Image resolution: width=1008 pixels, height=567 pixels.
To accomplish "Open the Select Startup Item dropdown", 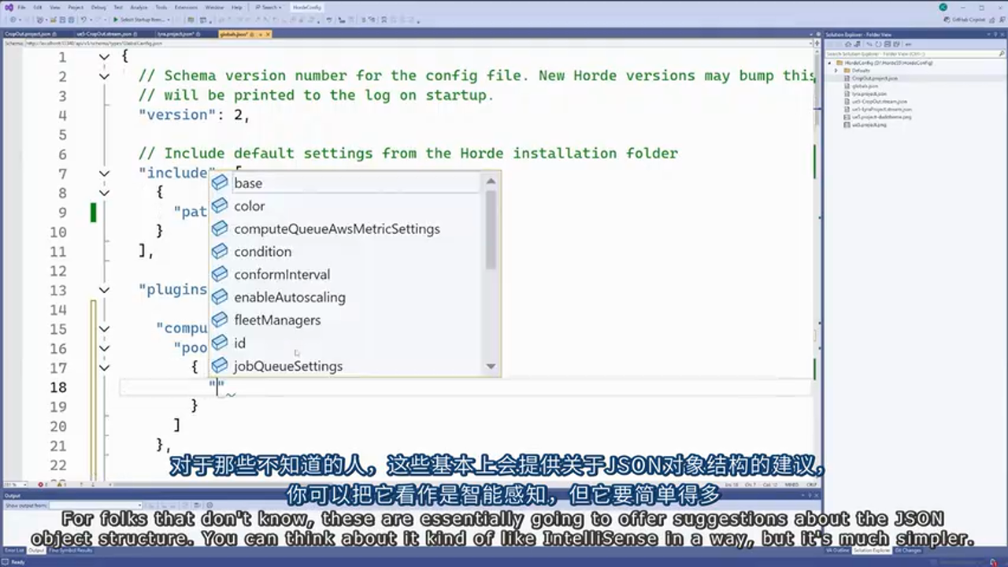I will point(169,18).
